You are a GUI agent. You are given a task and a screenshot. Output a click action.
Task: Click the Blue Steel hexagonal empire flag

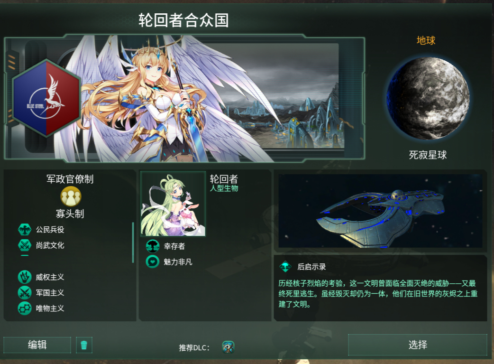(46, 98)
